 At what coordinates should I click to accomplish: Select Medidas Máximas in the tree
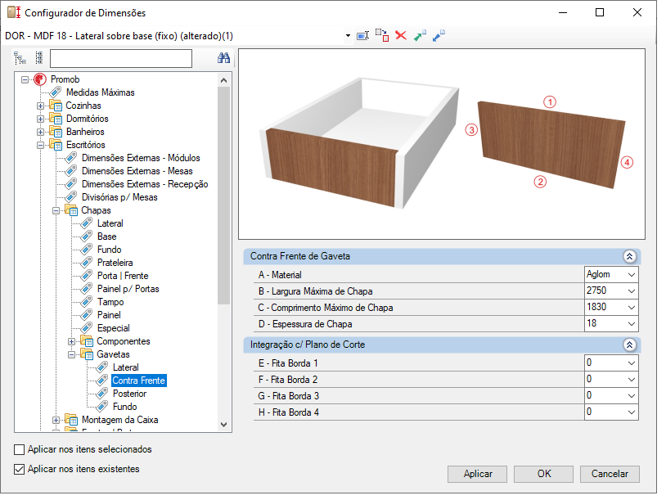click(101, 92)
